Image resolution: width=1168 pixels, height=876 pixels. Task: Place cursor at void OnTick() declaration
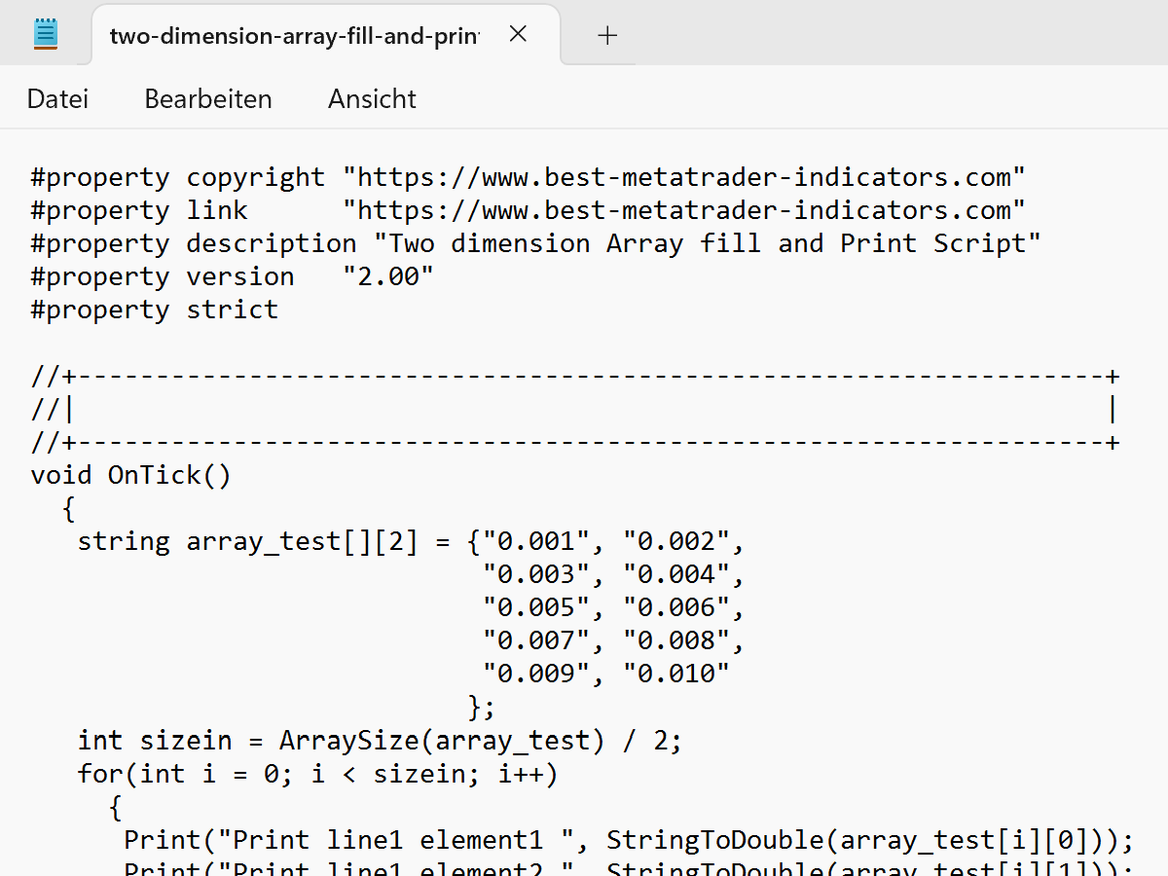coord(131,474)
